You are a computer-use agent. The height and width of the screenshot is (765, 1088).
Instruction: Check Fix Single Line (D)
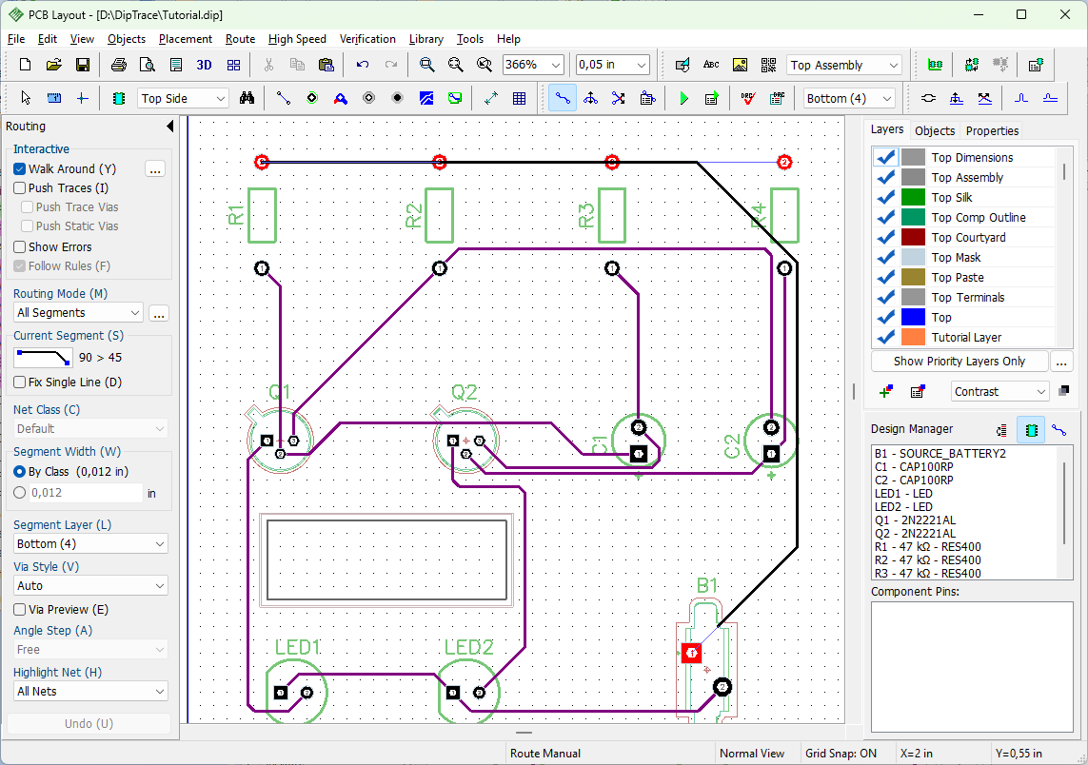pyautogui.click(x=19, y=382)
